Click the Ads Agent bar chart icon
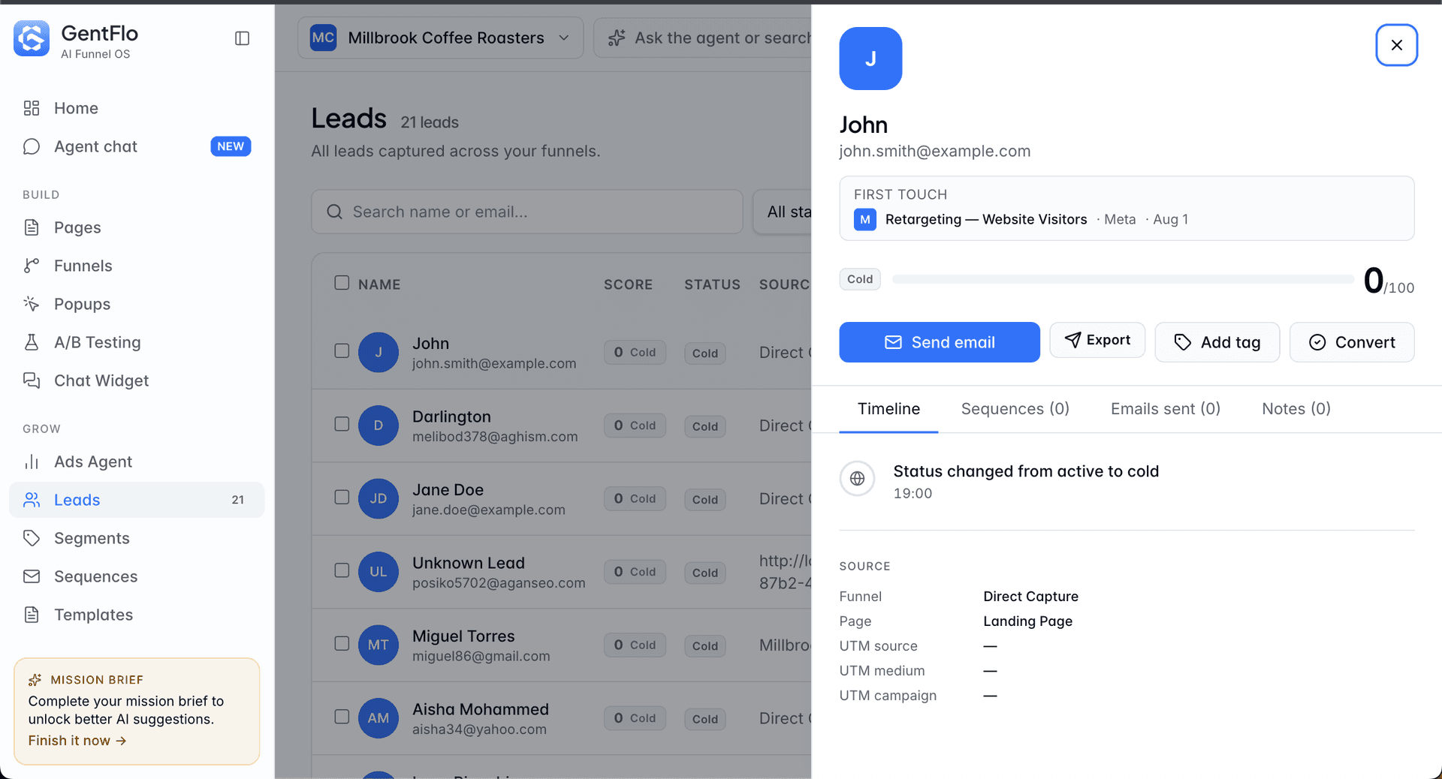 pos(32,462)
